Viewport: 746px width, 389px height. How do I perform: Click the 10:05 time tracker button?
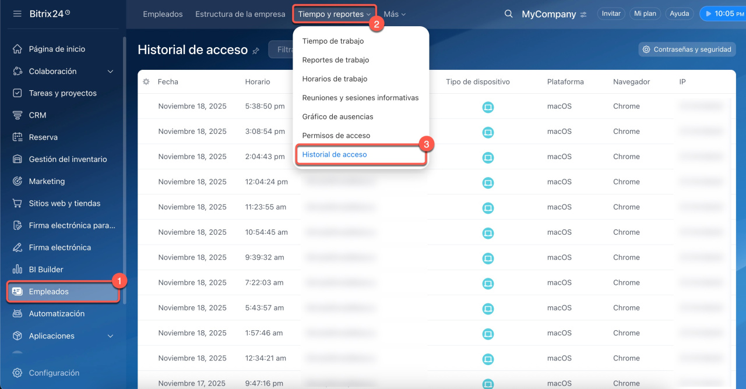(x=723, y=14)
